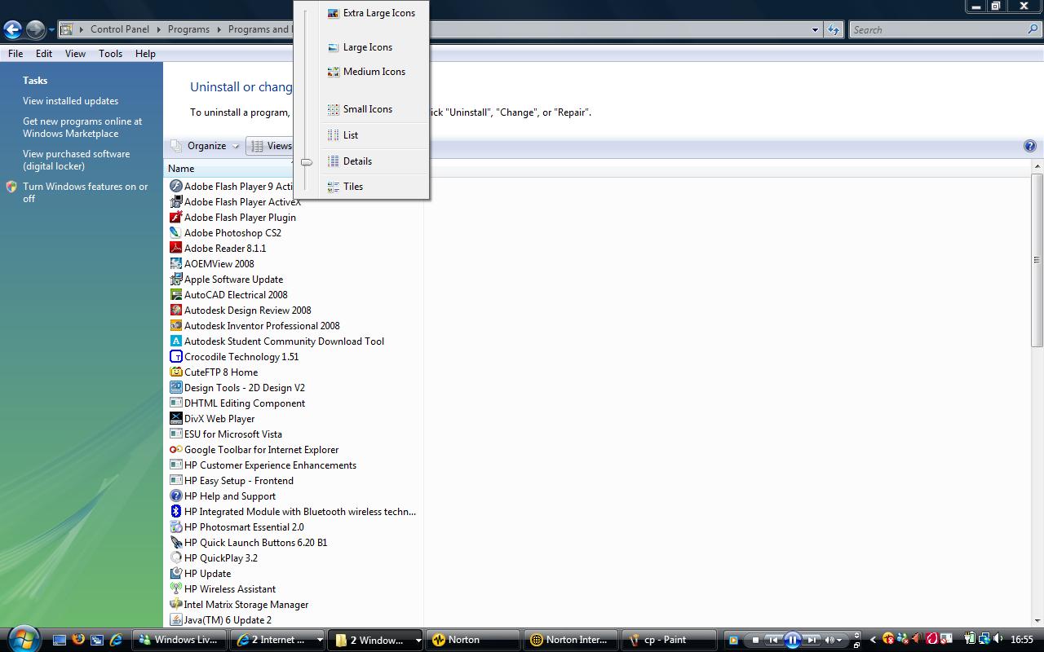Select HP Wireless Assistant icon

coord(175,589)
